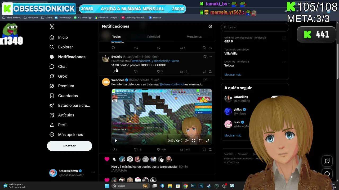Open Grok from the sidebar
339x190 pixels.
pos(58,76)
